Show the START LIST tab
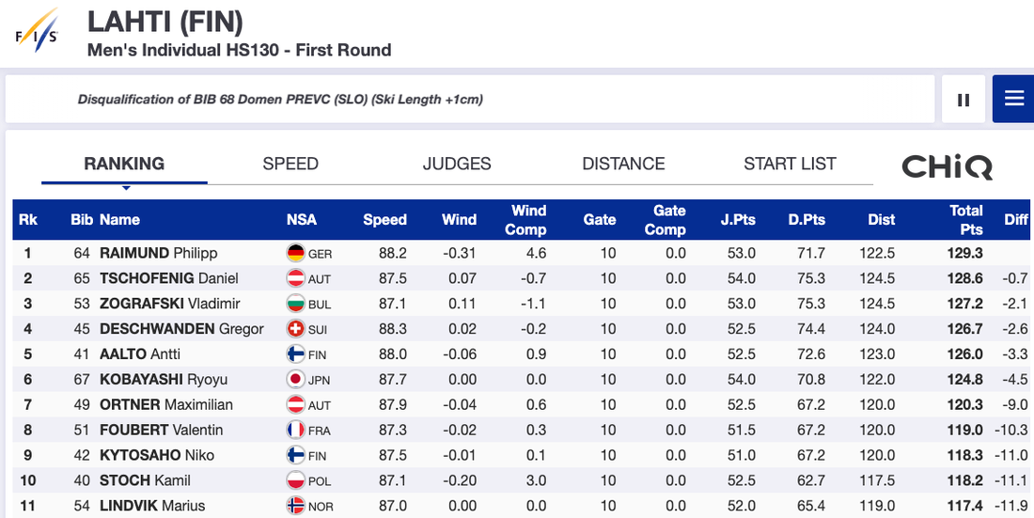1034x518 pixels. click(x=790, y=164)
